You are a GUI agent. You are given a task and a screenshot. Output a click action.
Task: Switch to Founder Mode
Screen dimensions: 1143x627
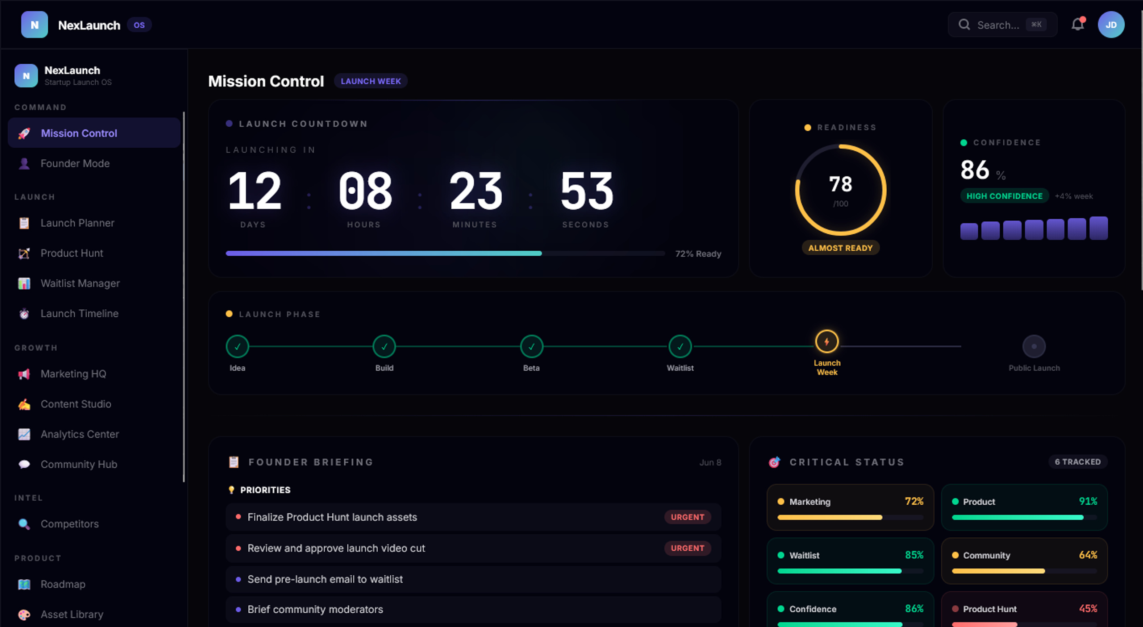pos(94,163)
